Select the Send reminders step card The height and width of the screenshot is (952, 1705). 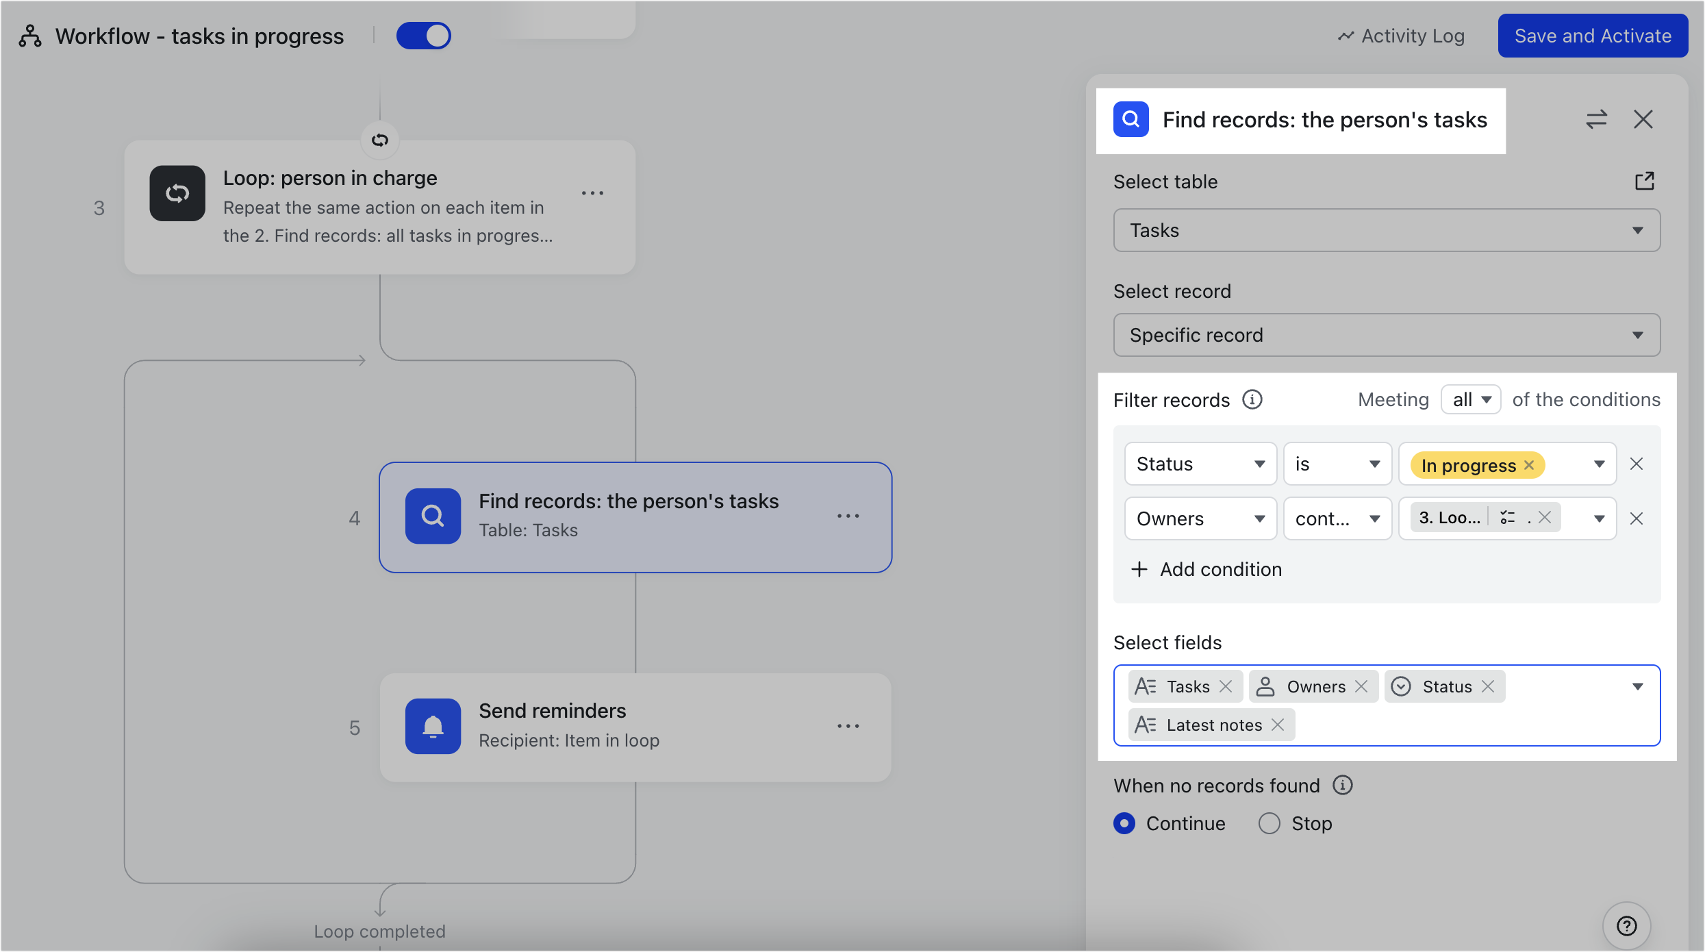[x=635, y=727]
